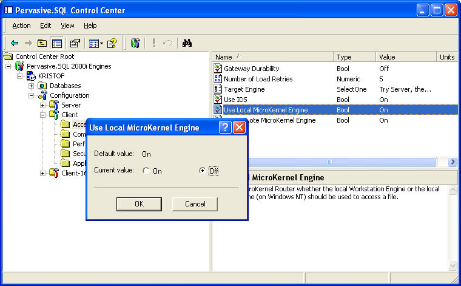The height and width of the screenshot is (286, 461).
Task: Expand the Databases tree node
Action: pyautogui.click(x=31, y=86)
